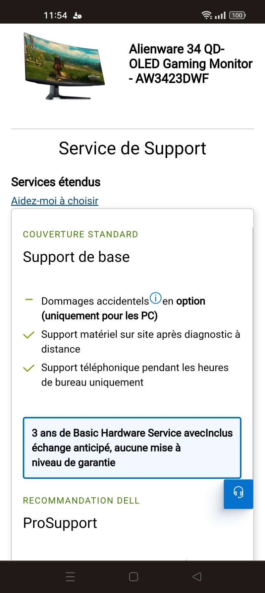The image size is (265, 593).
Task: Tap the Support de base plan heading
Action: [x=76, y=257]
